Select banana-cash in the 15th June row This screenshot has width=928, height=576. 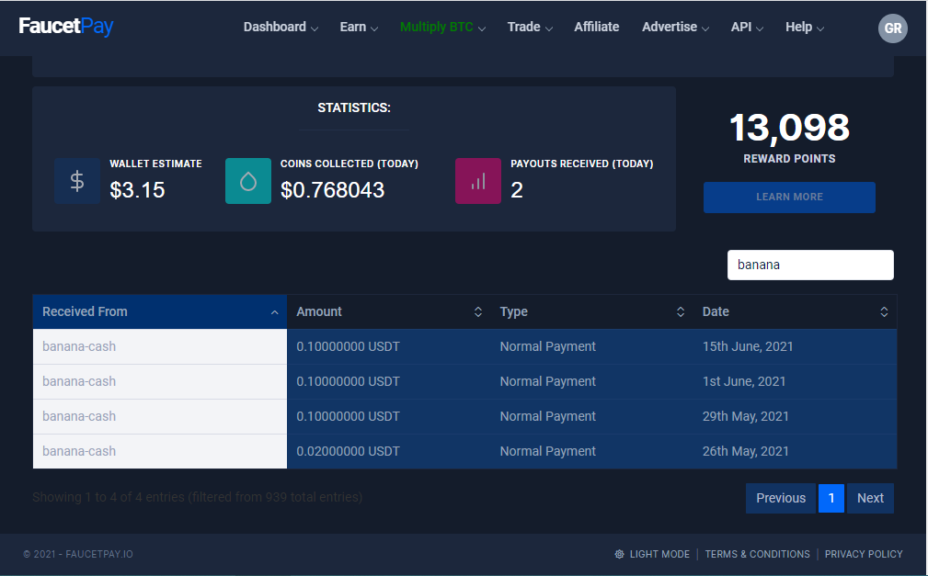[x=79, y=346]
